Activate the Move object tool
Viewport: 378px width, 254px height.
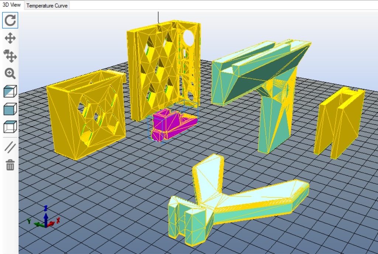(x=10, y=56)
